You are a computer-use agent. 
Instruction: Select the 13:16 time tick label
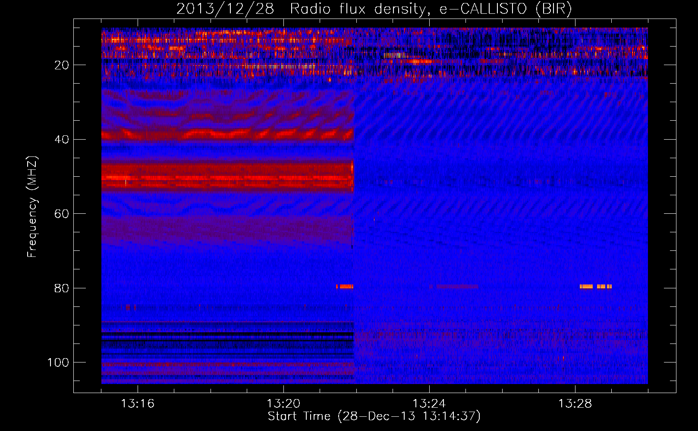coord(138,404)
